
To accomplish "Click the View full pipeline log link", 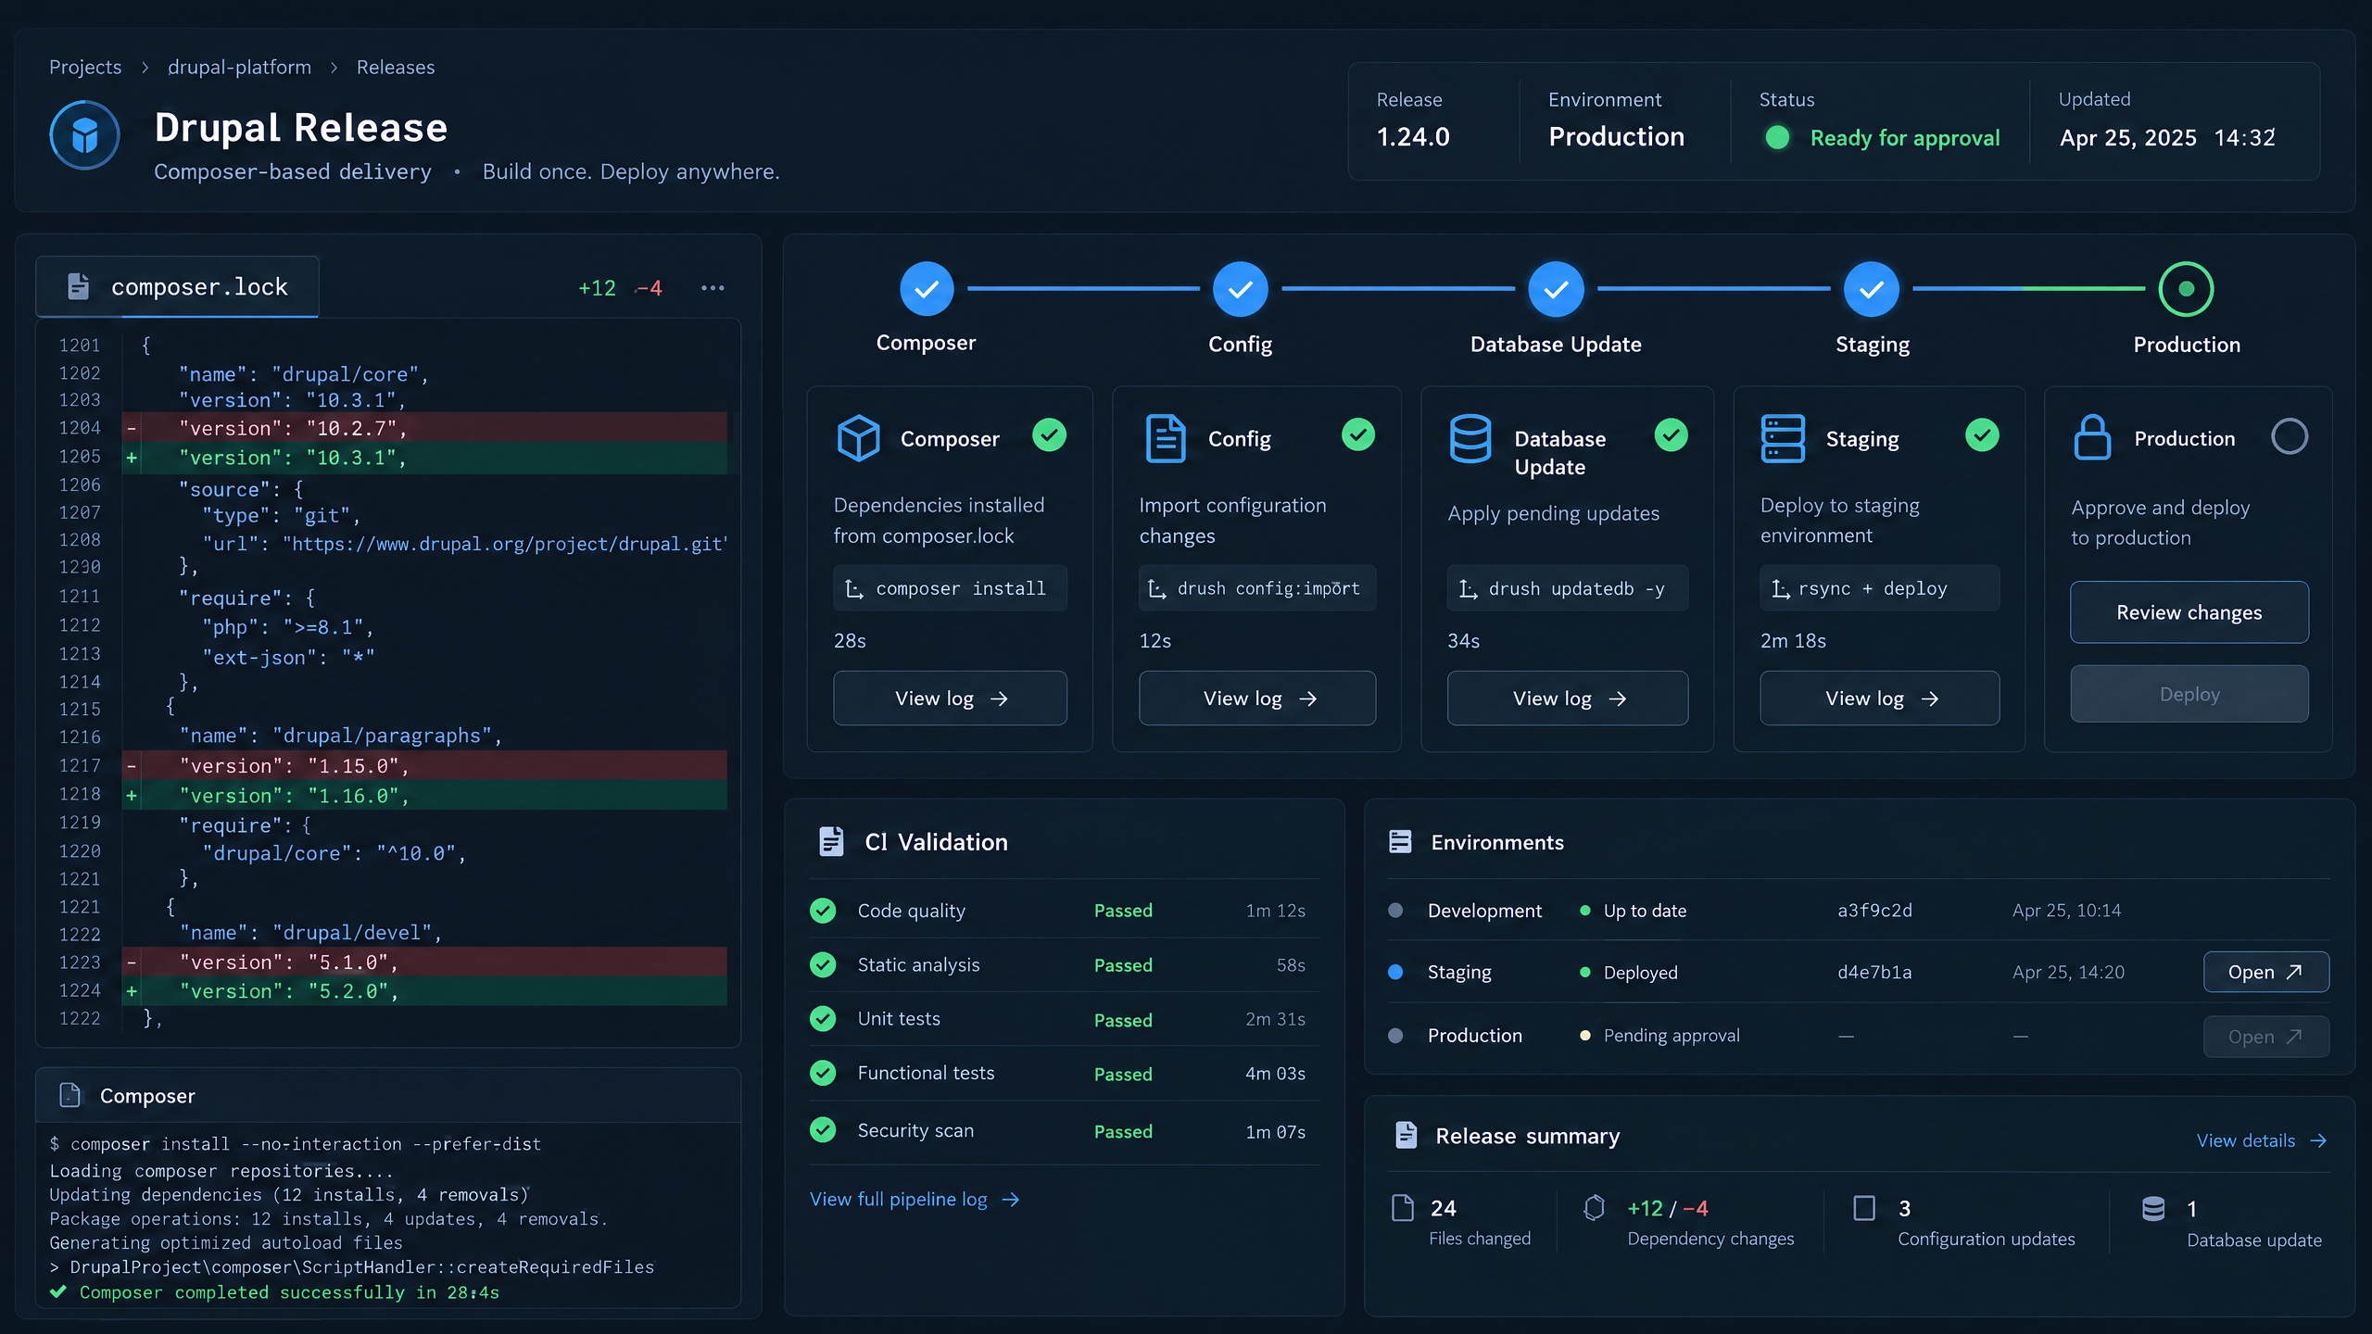I will pyautogui.click(x=915, y=1200).
